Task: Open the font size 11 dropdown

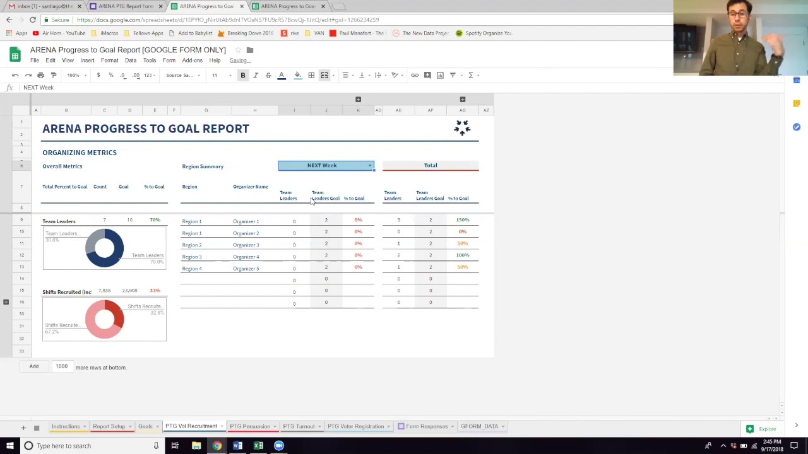Action: (221, 75)
